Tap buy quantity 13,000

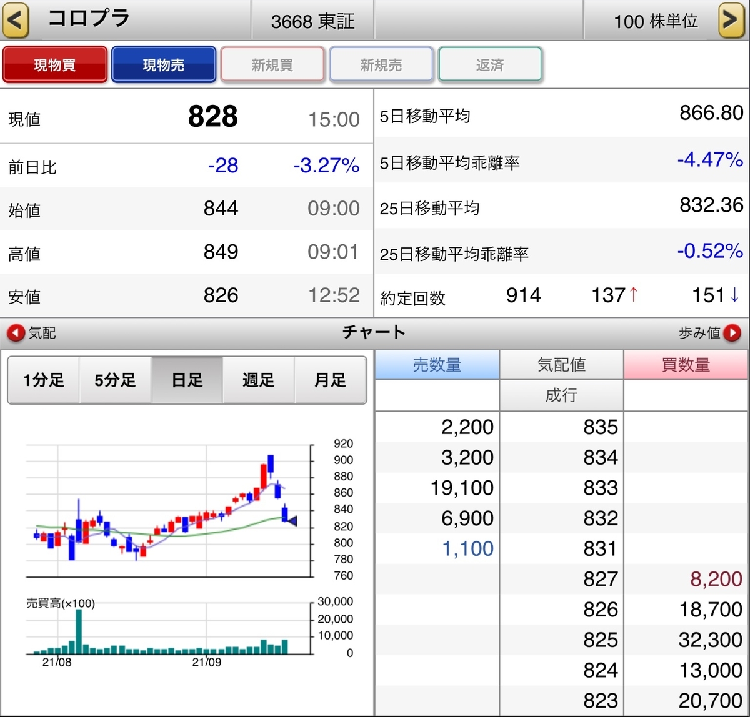click(x=711, y=671)
